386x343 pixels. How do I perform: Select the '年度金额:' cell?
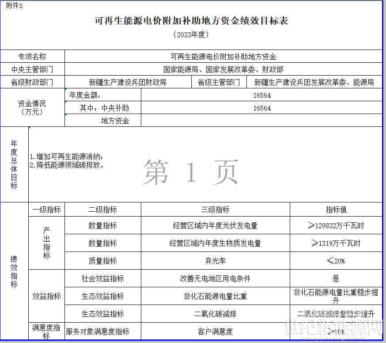tap(102, 95)
